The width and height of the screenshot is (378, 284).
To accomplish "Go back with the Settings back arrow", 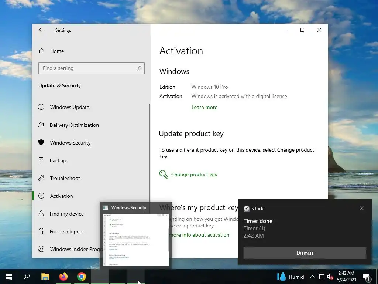I will point(41,30).
